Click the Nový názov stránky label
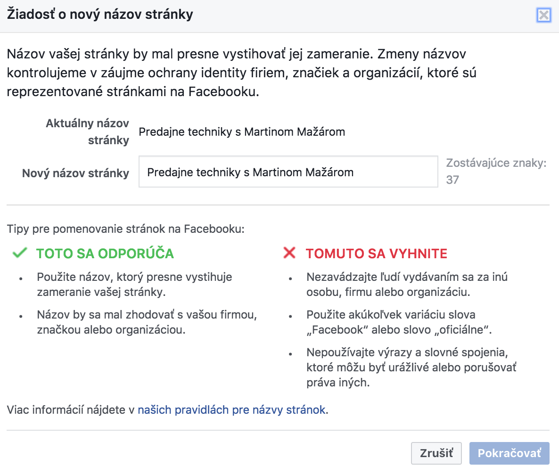 (x=75, y=173)
